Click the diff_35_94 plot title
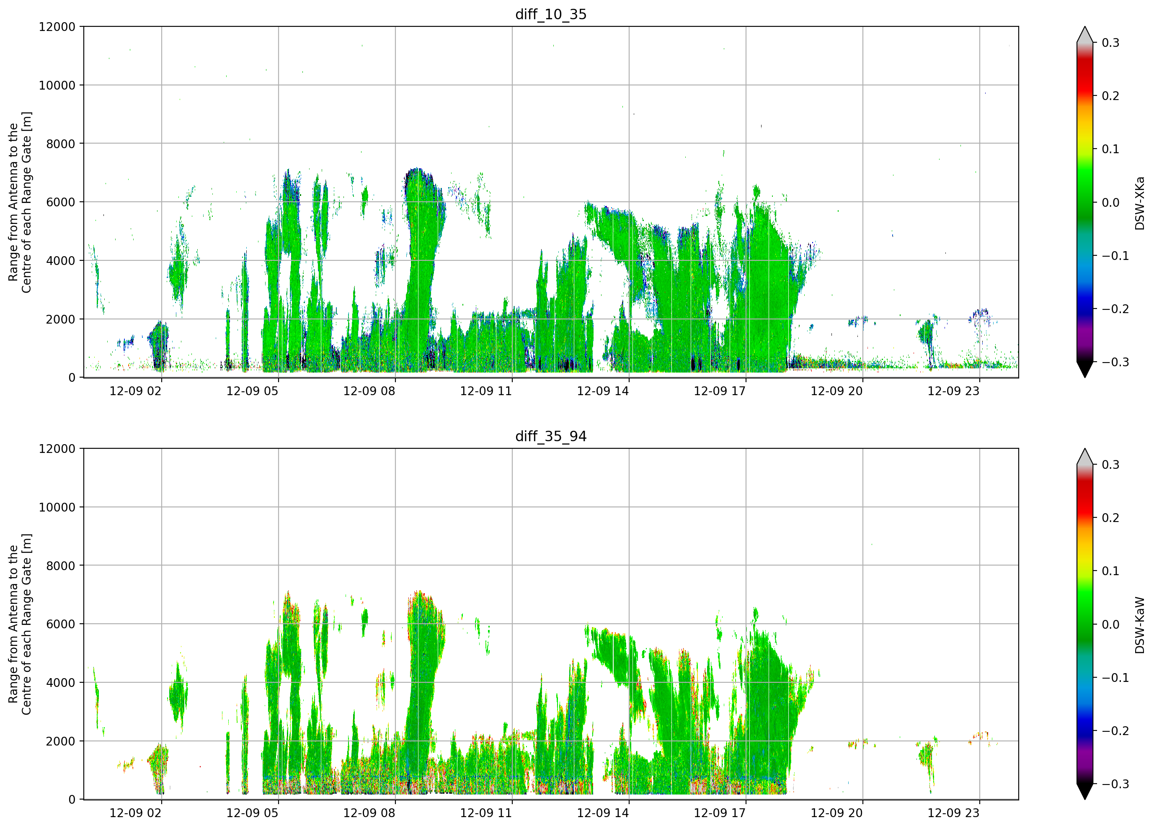 tap(551, 436)
